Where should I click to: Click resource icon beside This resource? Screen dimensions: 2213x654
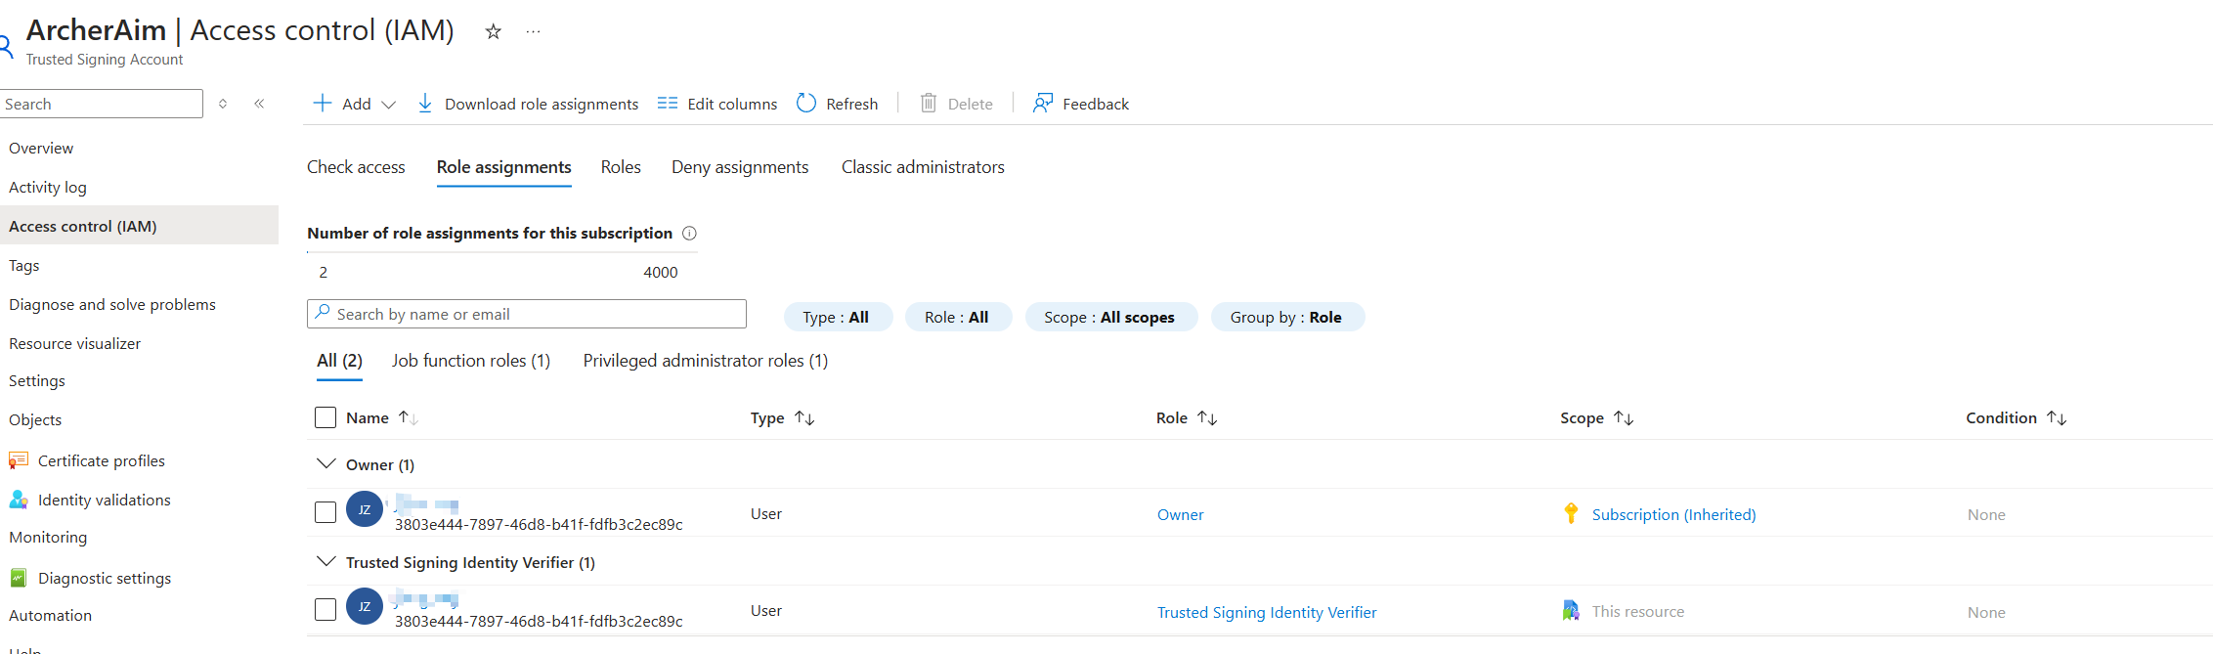[1571, 611]
